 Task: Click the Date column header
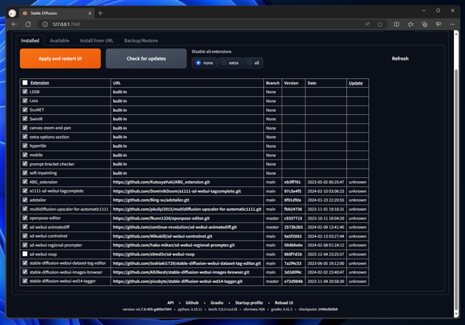click(311, 83)
